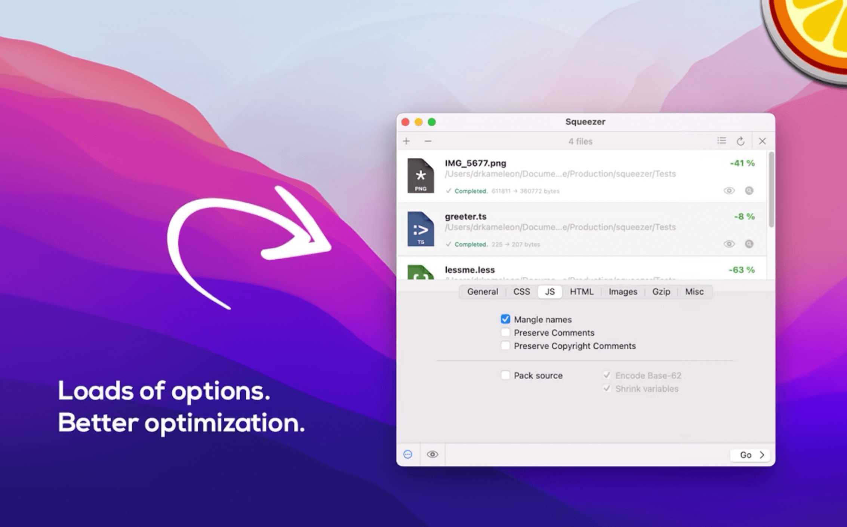The height and width of the screenshot is (527, 847).
Task: Disable the Mangle names checkbox
Action: 505,319
